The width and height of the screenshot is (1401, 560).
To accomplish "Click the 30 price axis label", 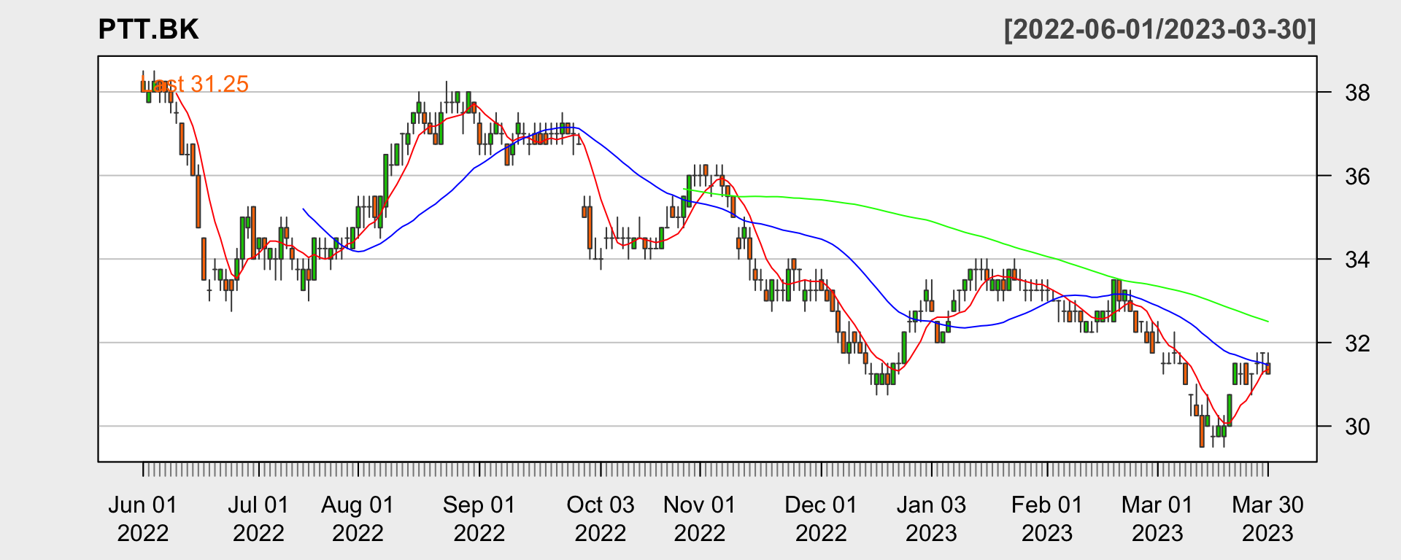I will [1357, 427].
